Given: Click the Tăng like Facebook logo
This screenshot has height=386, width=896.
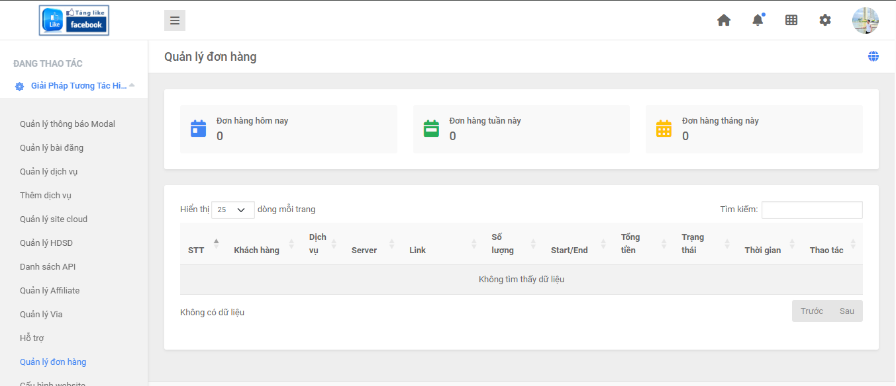Looking at the screenshot, I should pyautogui.click(x=74, y=20).
